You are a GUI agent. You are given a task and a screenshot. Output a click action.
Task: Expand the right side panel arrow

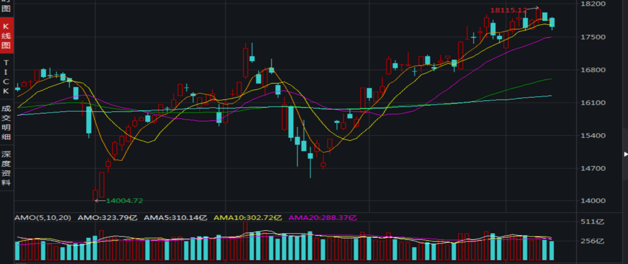tap(625, 154)
